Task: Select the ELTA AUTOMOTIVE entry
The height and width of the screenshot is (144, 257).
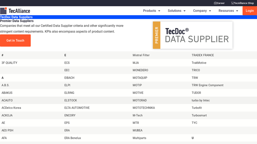Action: tap(77, 108)
